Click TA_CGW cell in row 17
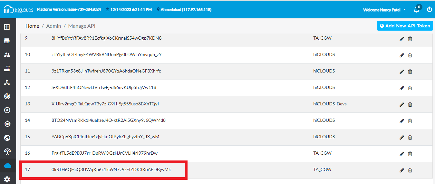435x184 pixels. tap(322, 169)
